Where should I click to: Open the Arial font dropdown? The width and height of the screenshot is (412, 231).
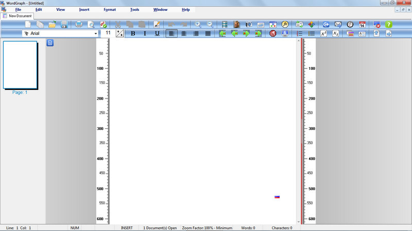coord(96,33)
